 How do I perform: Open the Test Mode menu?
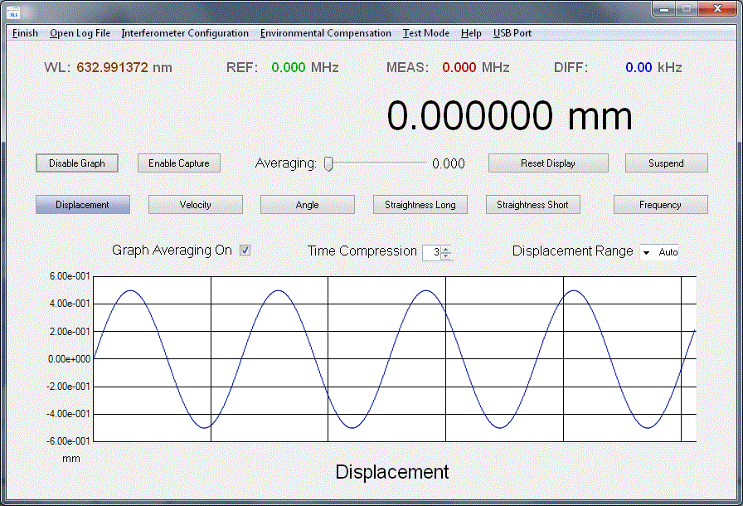(425, 33)
